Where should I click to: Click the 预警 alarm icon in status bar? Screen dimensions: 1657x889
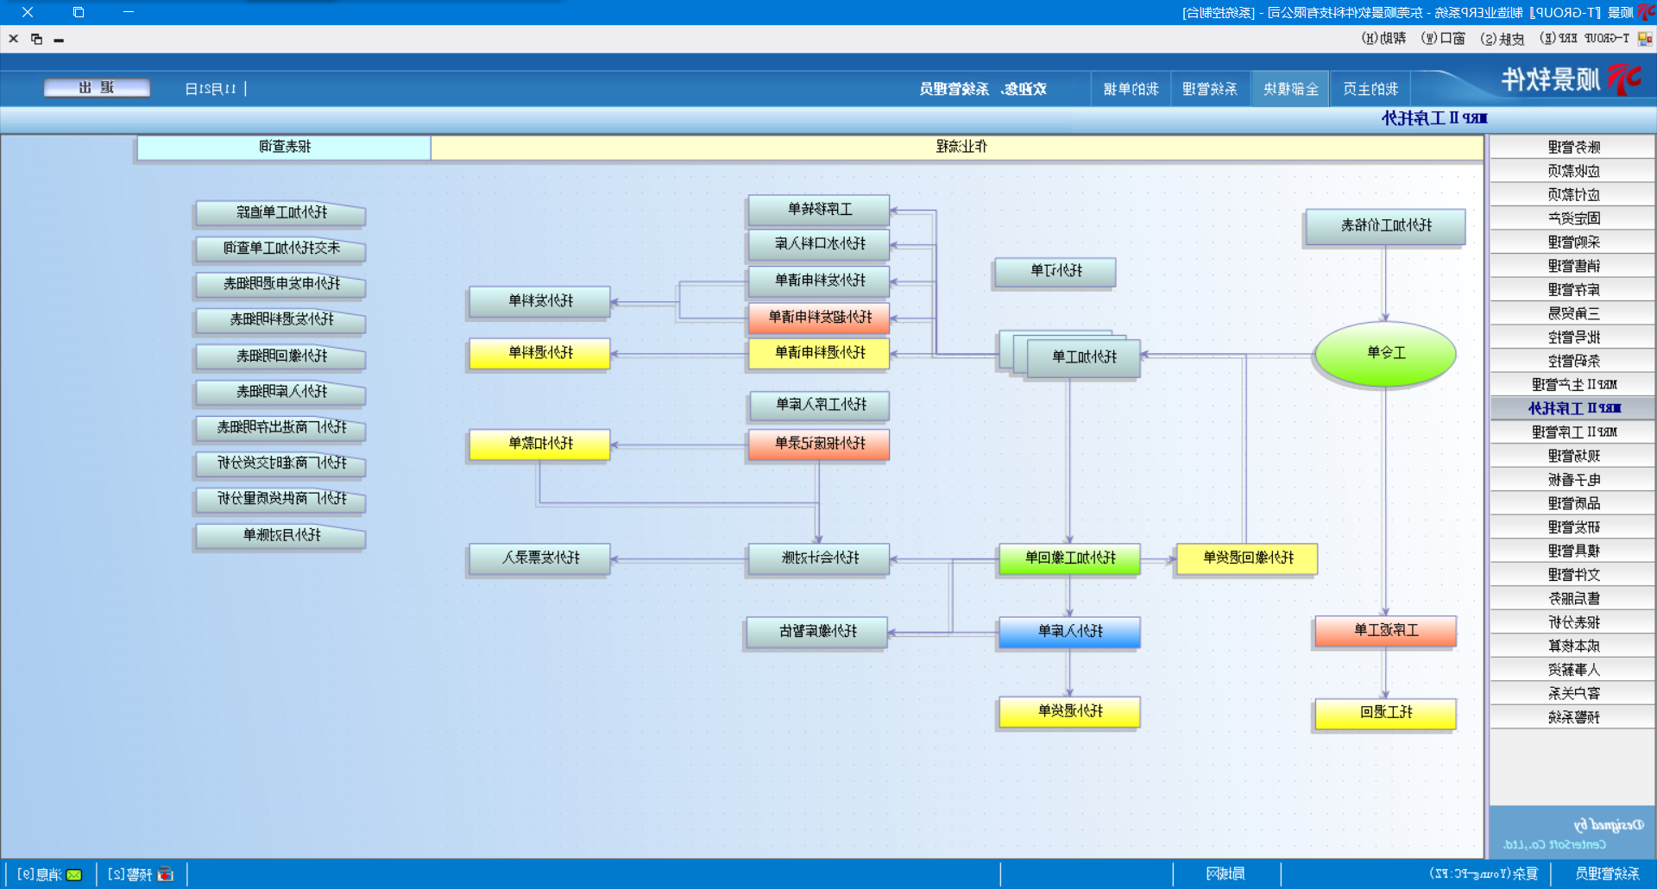(166, 874)
